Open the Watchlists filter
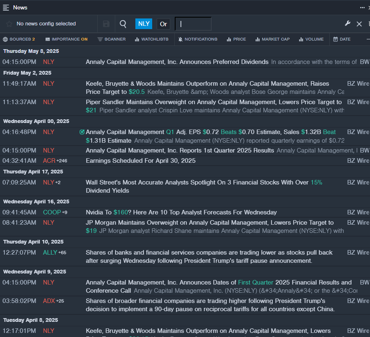This screenshot has height=337, width=370. (x=151, y=39)
